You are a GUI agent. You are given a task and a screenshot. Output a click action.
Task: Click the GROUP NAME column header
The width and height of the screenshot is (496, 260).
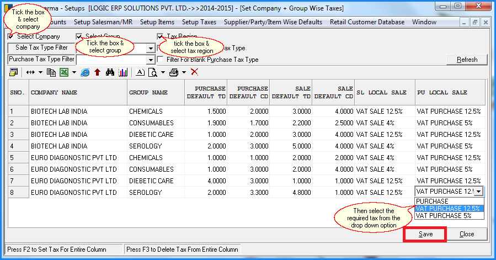156,93
